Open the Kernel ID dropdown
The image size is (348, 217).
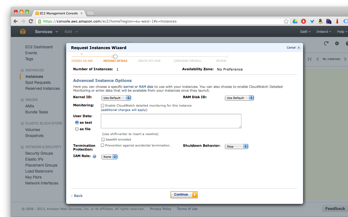pyautogui.click(x=116, y=98)
